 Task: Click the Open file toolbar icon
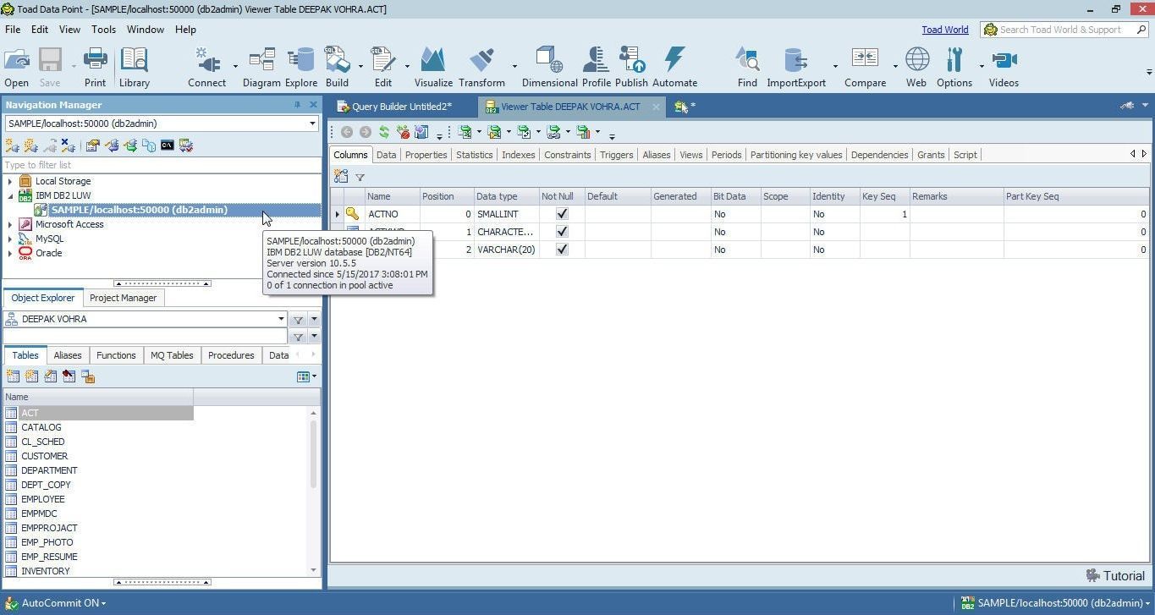[16, 67]
